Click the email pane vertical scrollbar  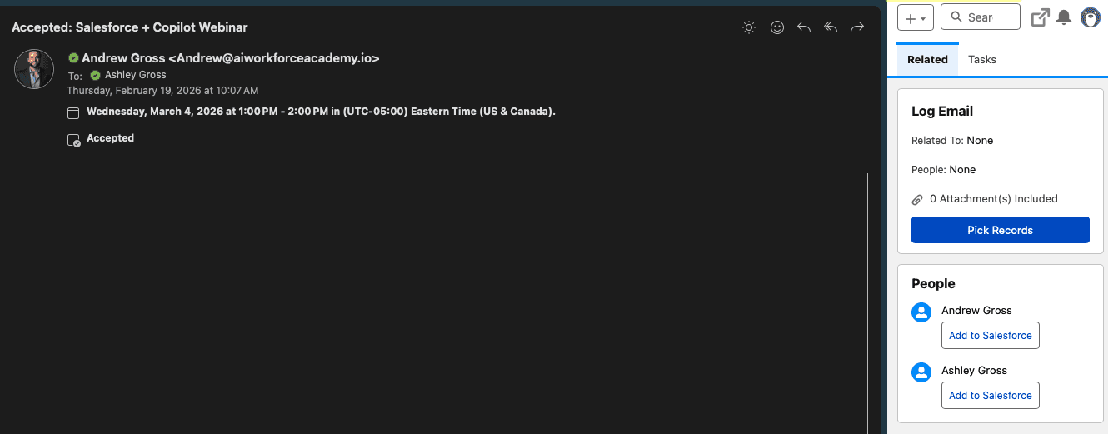coord(867,303)
